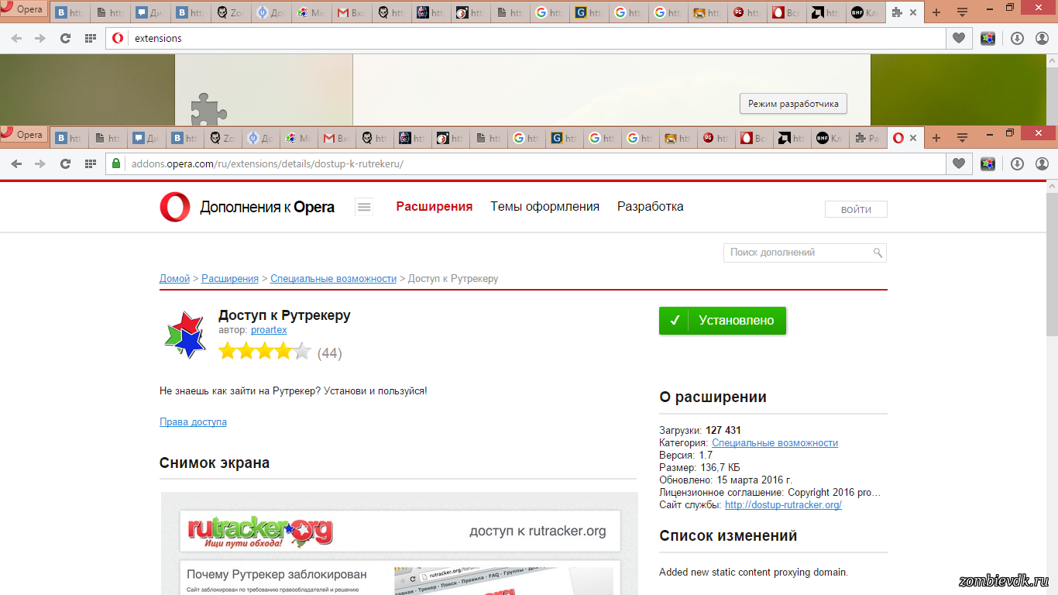Open the Темы оформления section
The height and width of the screenshot is (595, 1058).
(x=544, y=206)
